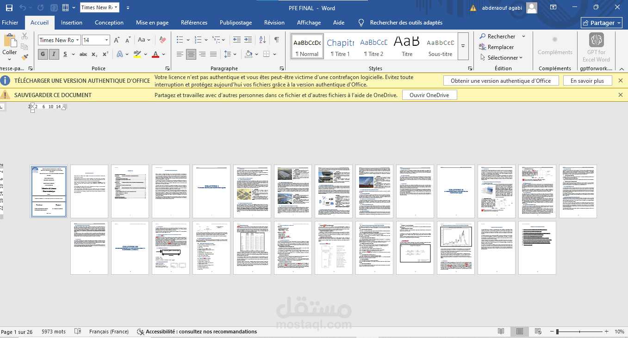Click the 10% zoom level indicator
Screen dimensions: 628x338
[x=619, y=332]
